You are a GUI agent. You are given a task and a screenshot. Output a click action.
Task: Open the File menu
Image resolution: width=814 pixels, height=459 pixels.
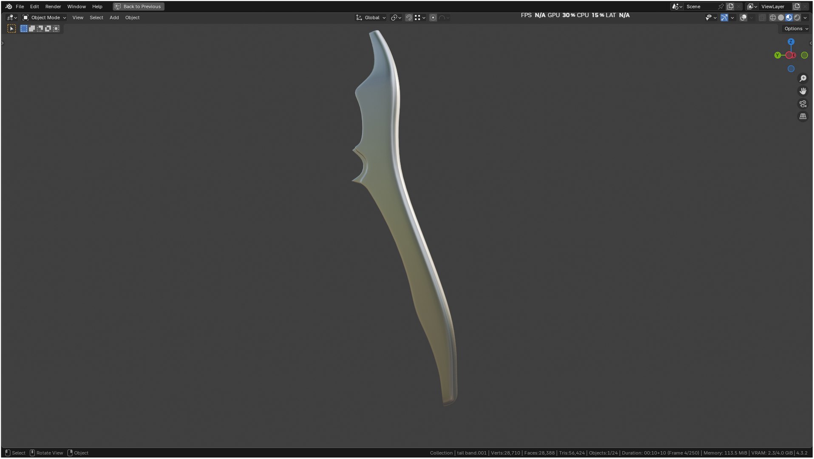coord(20,6)
